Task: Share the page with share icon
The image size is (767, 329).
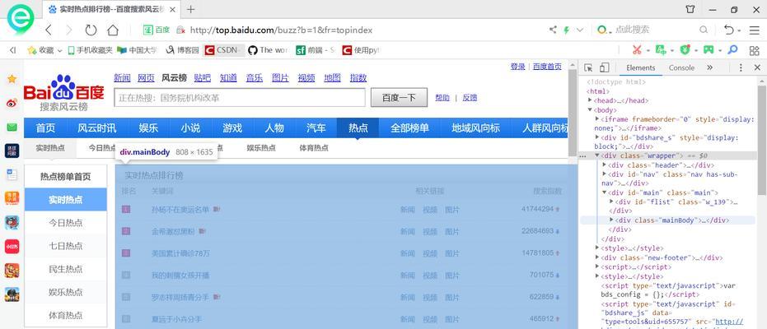Action: [x=553, y=30]
